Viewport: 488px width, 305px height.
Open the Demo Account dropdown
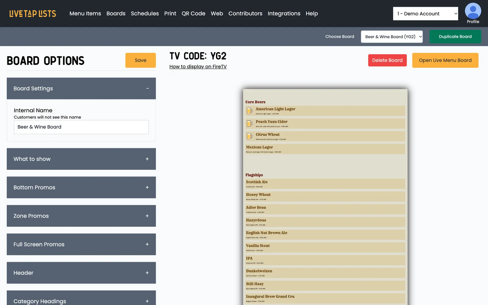tap(425, 14)
